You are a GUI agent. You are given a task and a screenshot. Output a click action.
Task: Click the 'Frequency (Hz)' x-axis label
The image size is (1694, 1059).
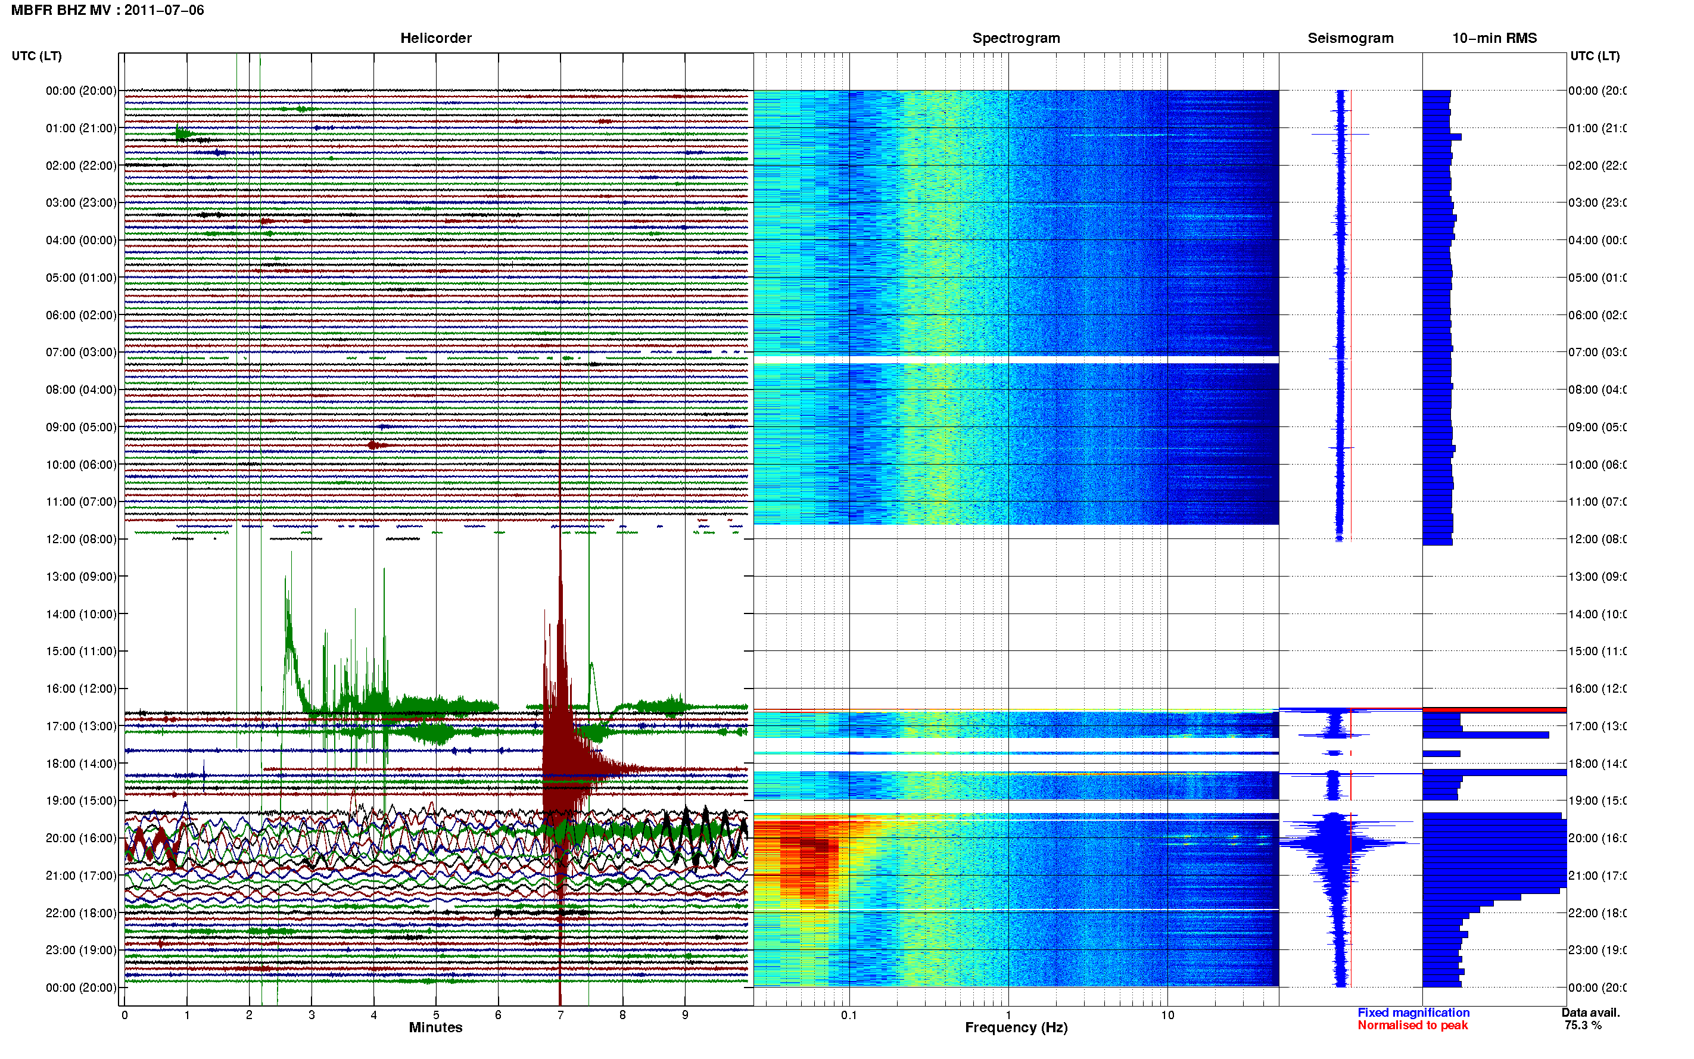(x=1016, y=1027)
